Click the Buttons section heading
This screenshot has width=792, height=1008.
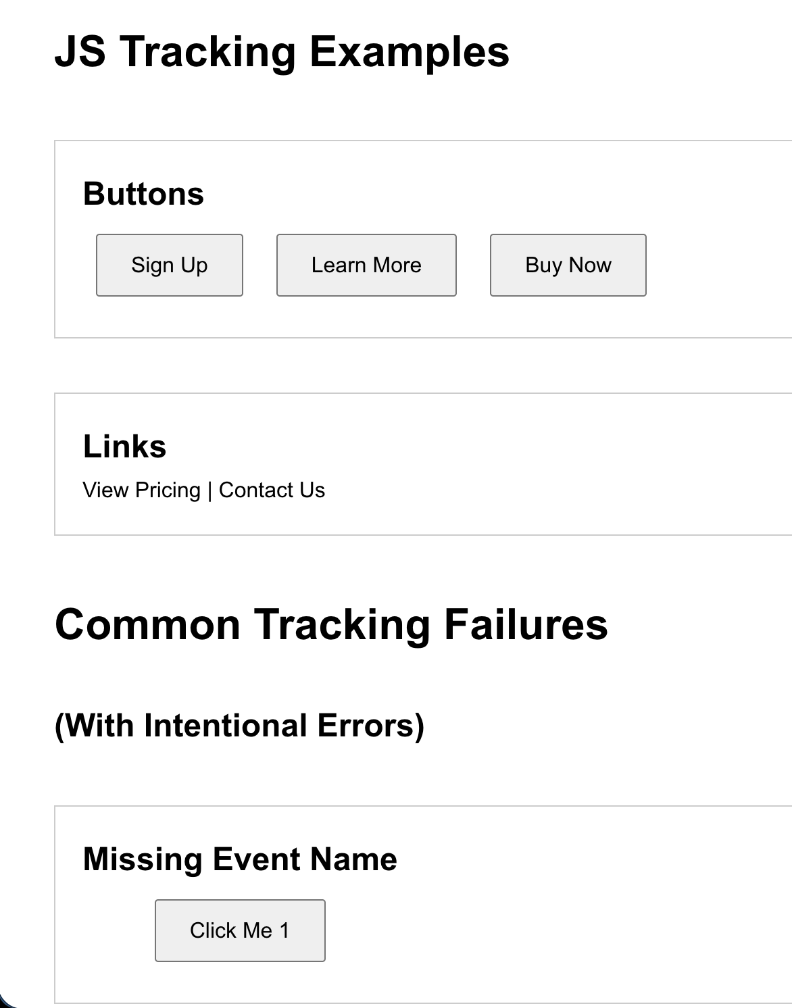[143, 194]
